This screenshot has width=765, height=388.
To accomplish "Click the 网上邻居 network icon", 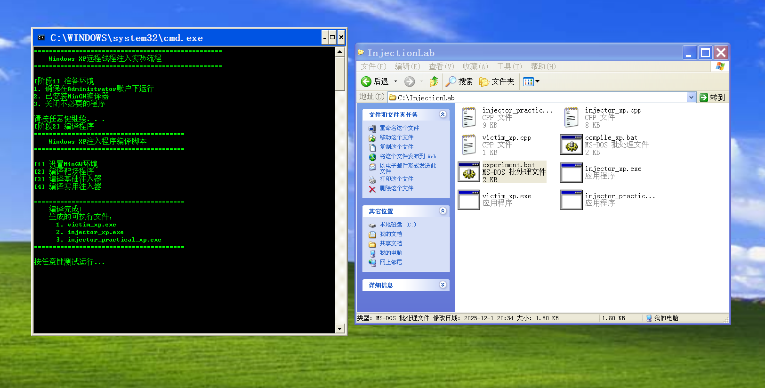I will pos(372,263).
